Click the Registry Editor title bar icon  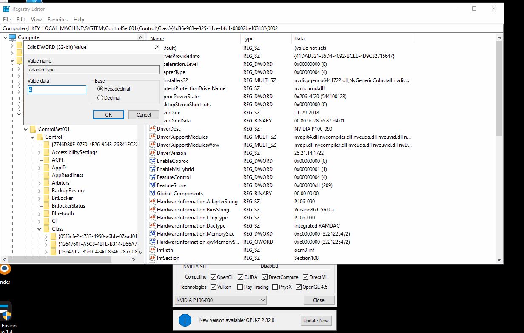(x=6, y=9)
